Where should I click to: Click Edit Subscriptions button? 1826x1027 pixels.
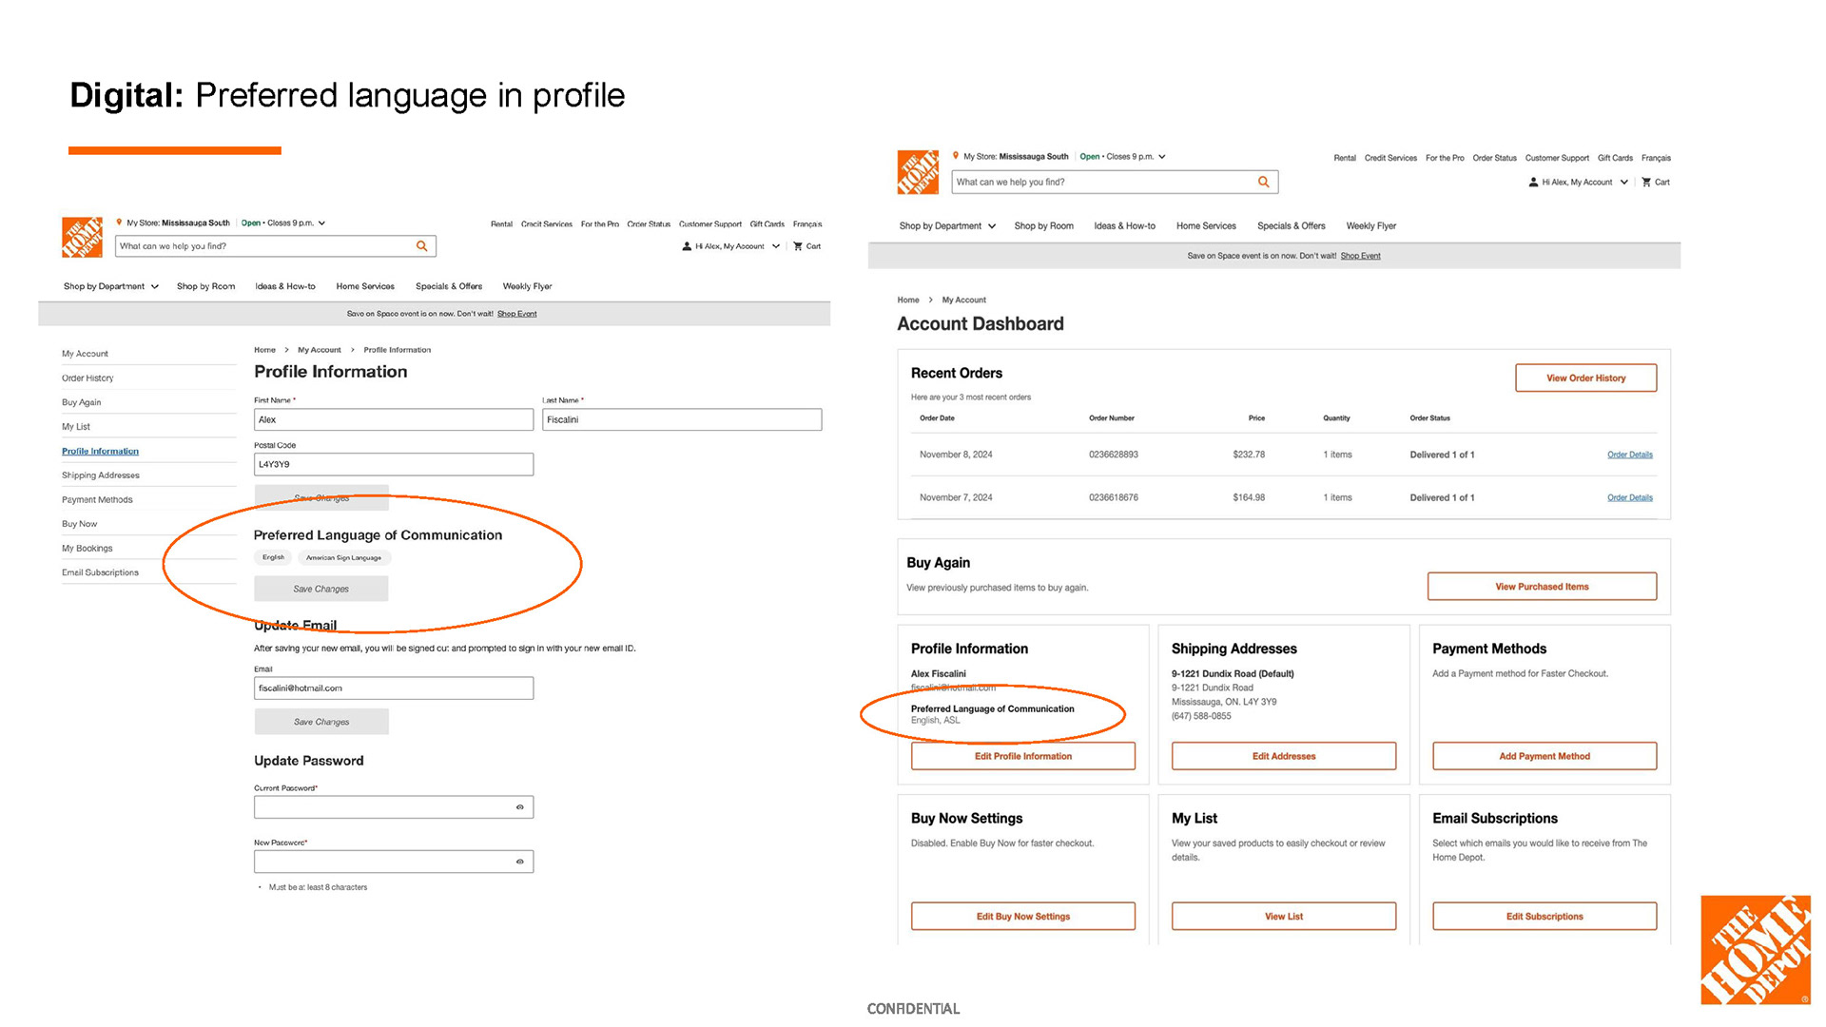(x=1544, y=917)
